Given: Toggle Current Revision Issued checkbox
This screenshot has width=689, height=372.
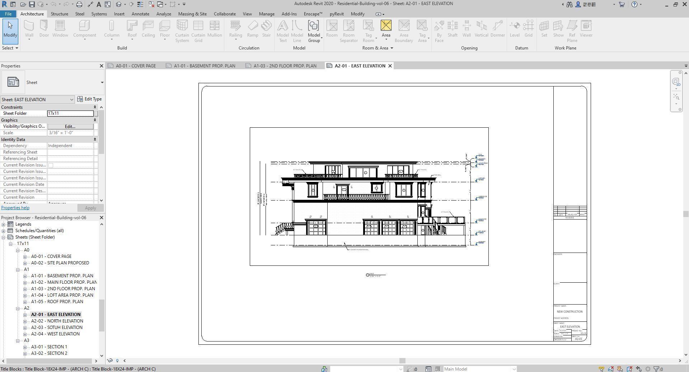Looking at the screenshot, I should 51,165.
